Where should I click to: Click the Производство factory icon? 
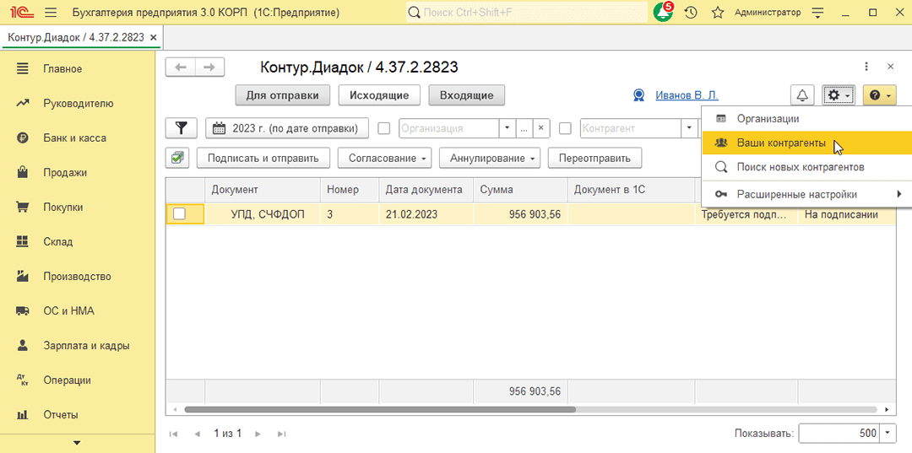[23, 277]
